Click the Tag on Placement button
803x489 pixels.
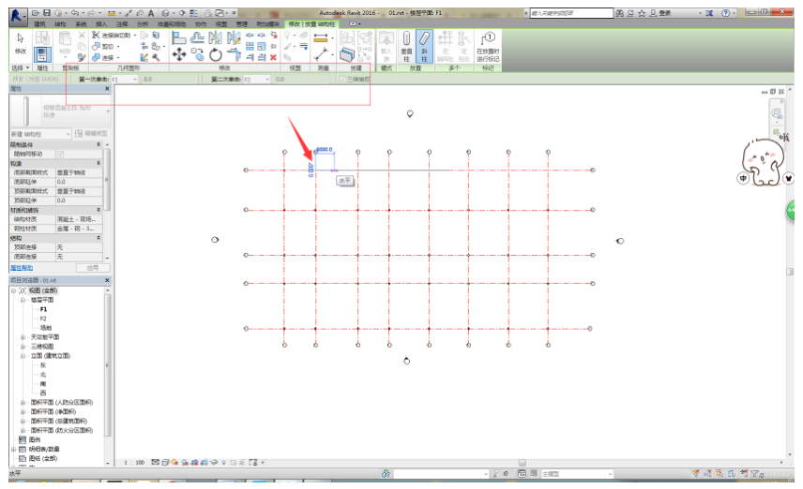coord(488,45)
